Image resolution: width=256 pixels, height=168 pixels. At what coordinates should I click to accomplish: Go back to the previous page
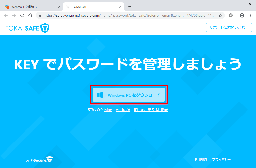click(6, 15)
